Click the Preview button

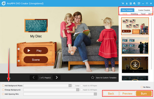[127, 93]
